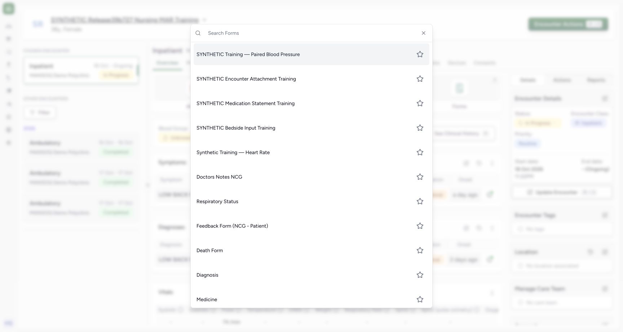The width and height of the screenshot is (623, 332).
Task: Open Feedback Form (NCG - Patient)
Action: (311, 226)
